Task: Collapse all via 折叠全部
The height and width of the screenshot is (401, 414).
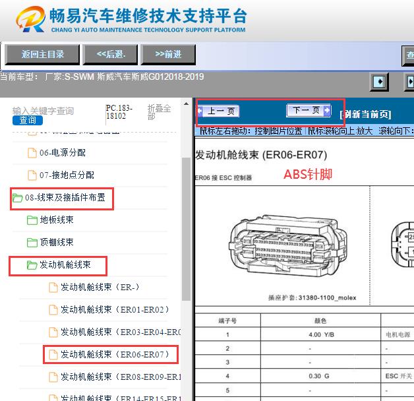Action: (x=159, y=112)
